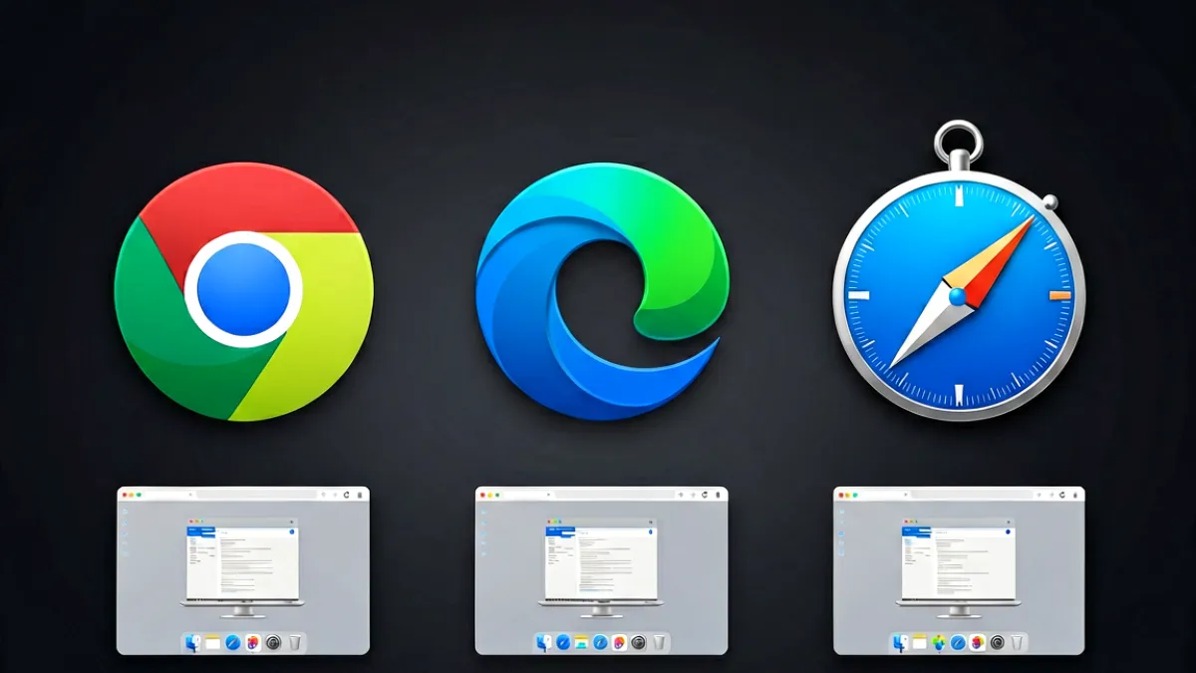This screenshot has width=1196, height=673.
Task: Close the tab in window below Safari logo
Action: [906, 495]
